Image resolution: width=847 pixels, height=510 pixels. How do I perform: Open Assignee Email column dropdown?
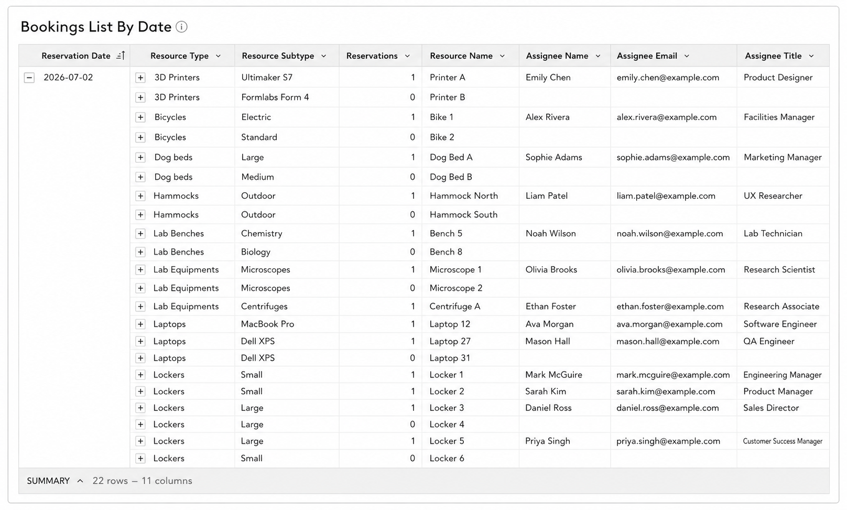687,56
